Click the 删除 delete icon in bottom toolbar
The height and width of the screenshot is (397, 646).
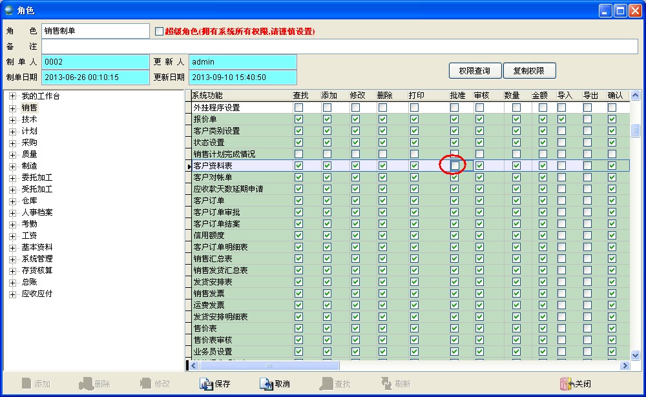coord(86,384)
